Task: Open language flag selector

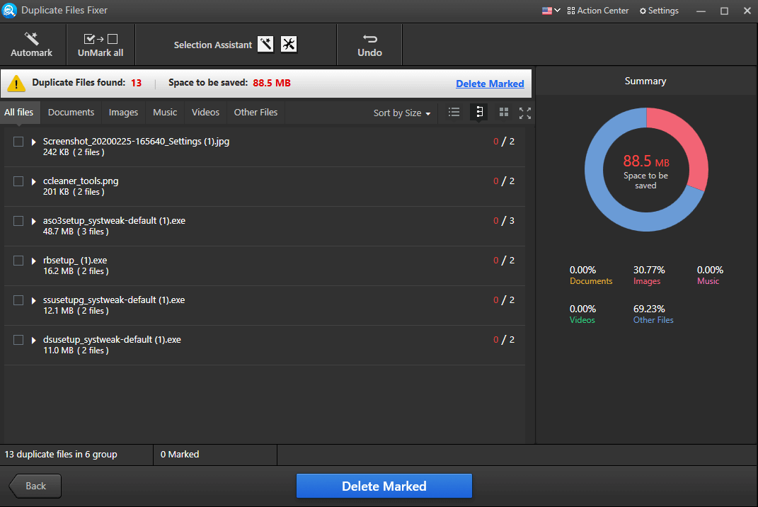Action: coord(551,11)
